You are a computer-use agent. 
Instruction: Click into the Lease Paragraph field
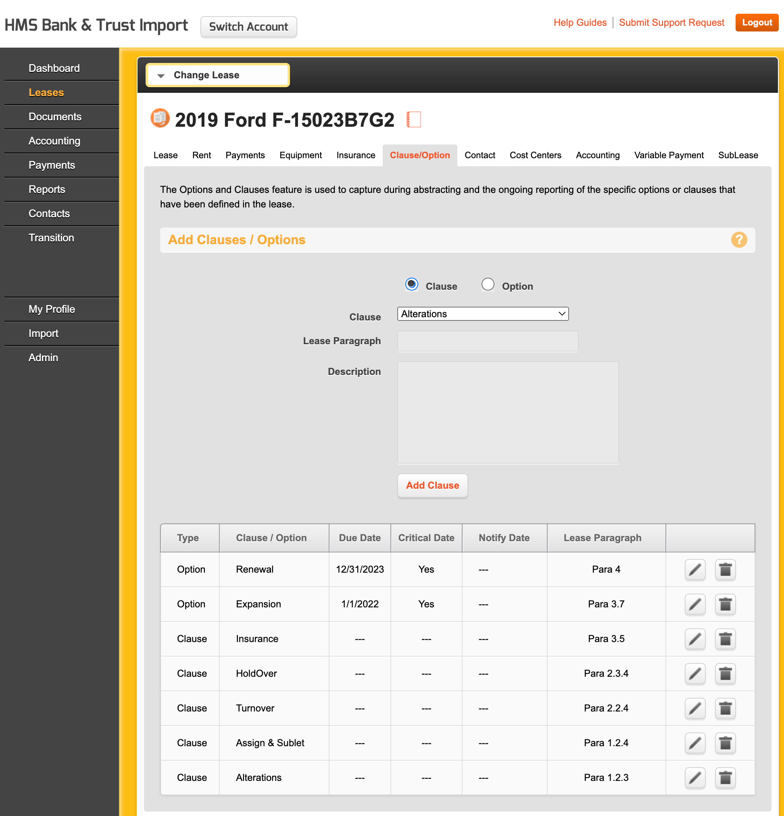(x=487, y=341)
